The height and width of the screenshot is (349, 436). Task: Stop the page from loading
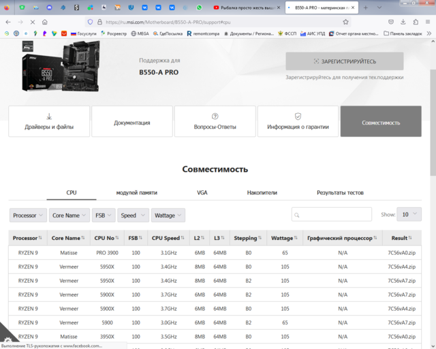31,22
